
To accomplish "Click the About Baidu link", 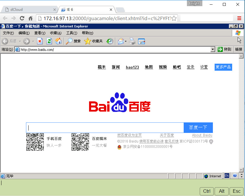I will point(202,135).
